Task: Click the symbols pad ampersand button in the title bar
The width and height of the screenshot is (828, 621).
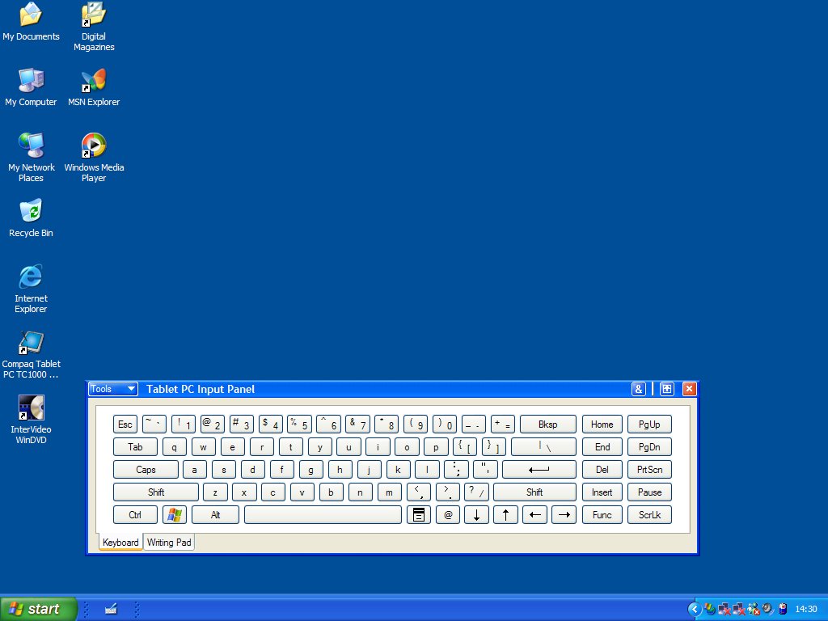Action: coord(639,389)
